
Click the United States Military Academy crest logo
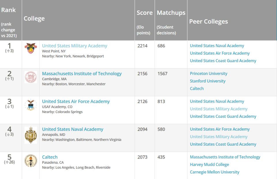[x=30, y=48]
